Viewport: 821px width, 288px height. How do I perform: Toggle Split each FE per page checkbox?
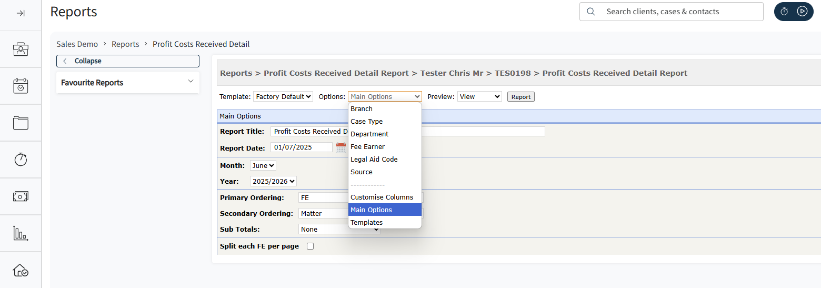310,246
